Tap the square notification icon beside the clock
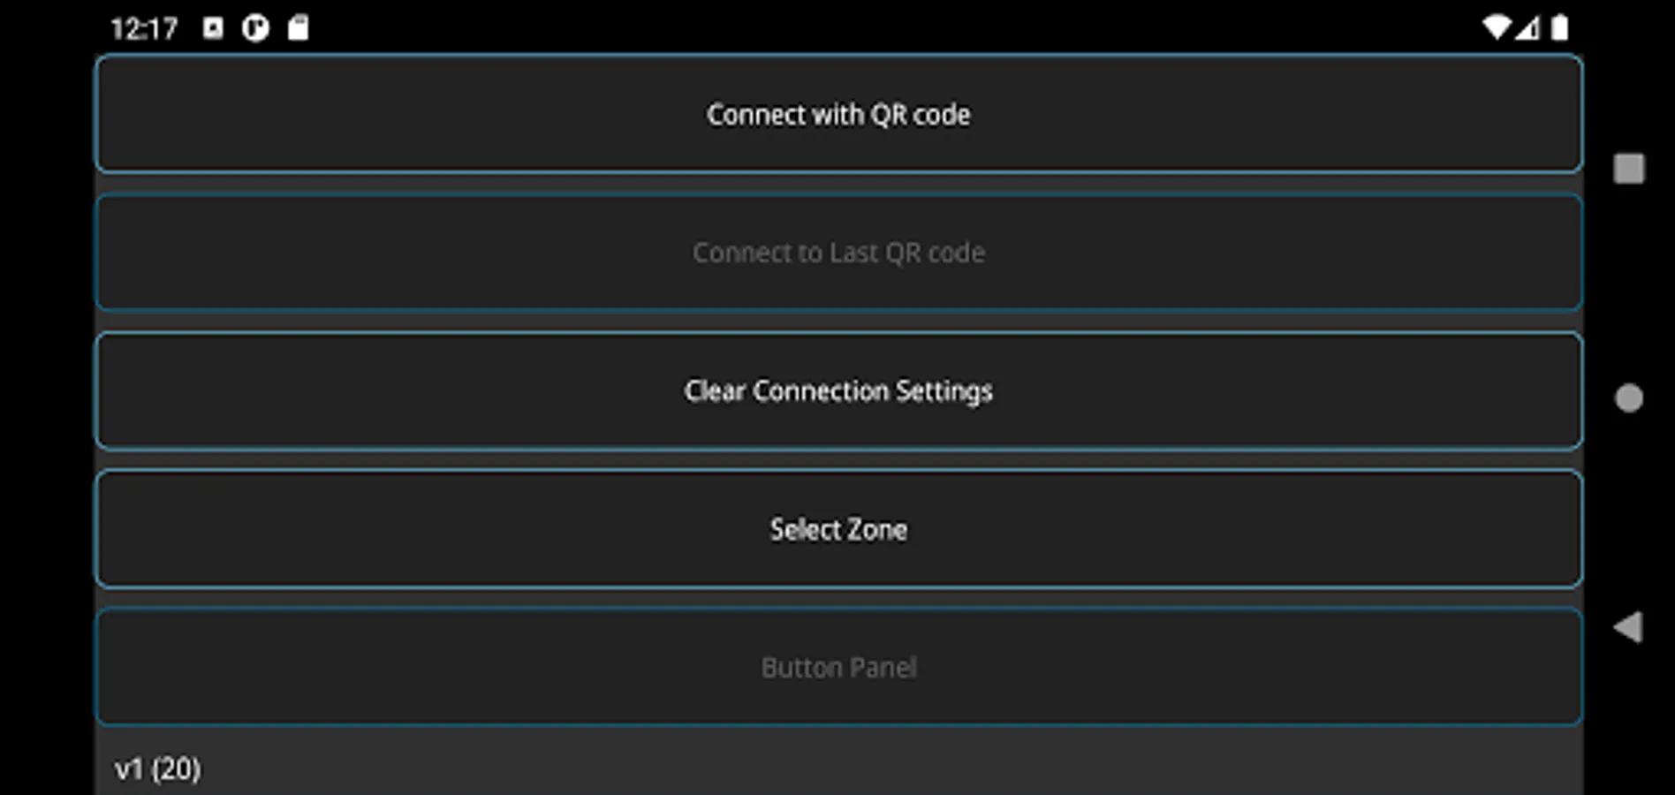 click(213, 28)
